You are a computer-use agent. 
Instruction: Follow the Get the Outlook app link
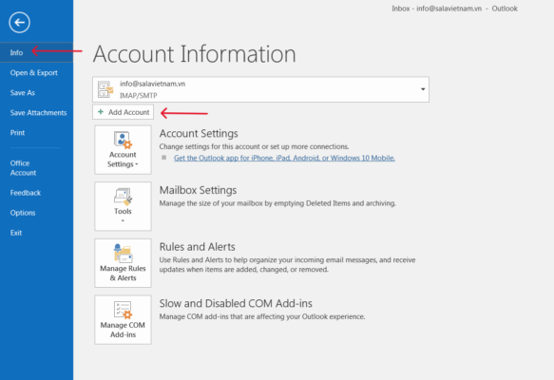point(284,158)
